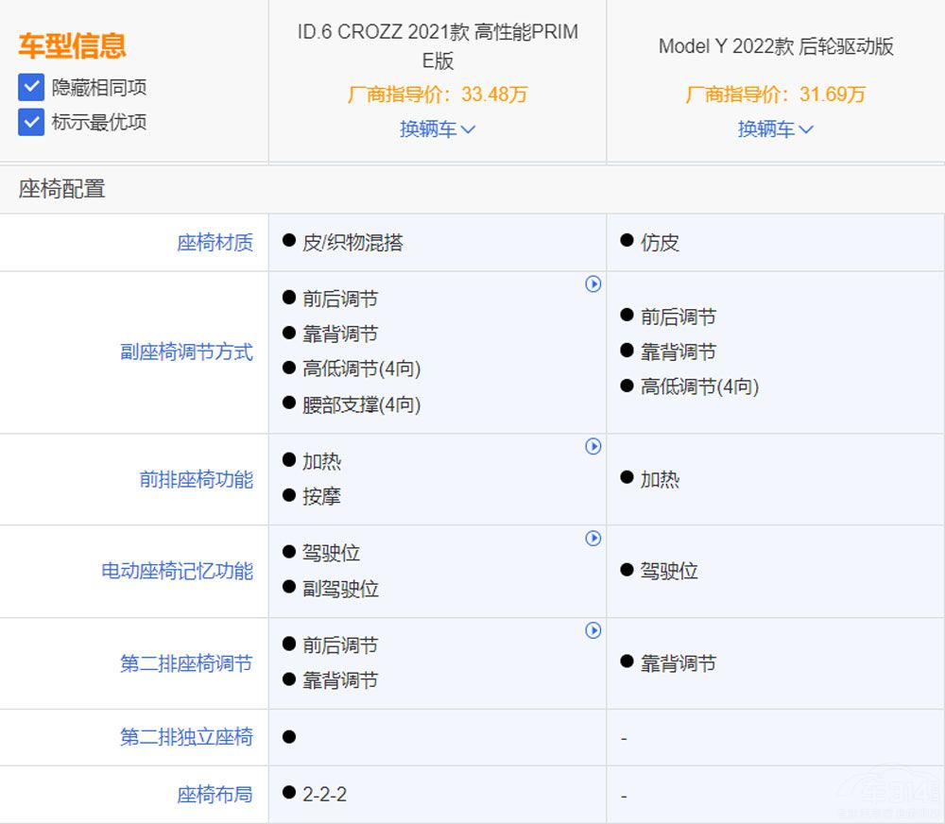Click the blue arrow icon in 第二排座椅调节 row

593,630
